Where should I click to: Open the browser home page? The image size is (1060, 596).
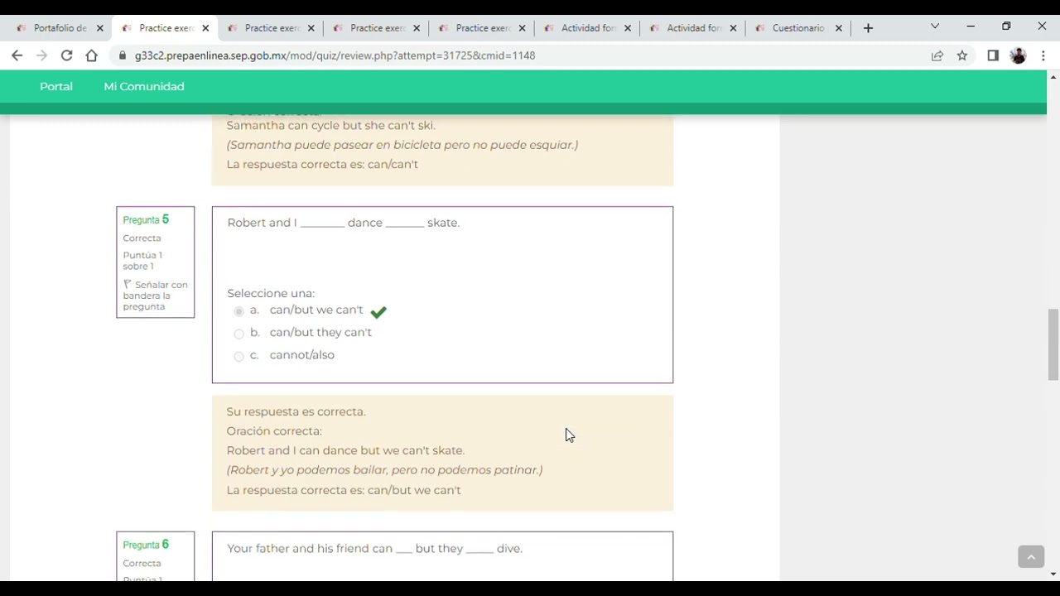point(91,55)
